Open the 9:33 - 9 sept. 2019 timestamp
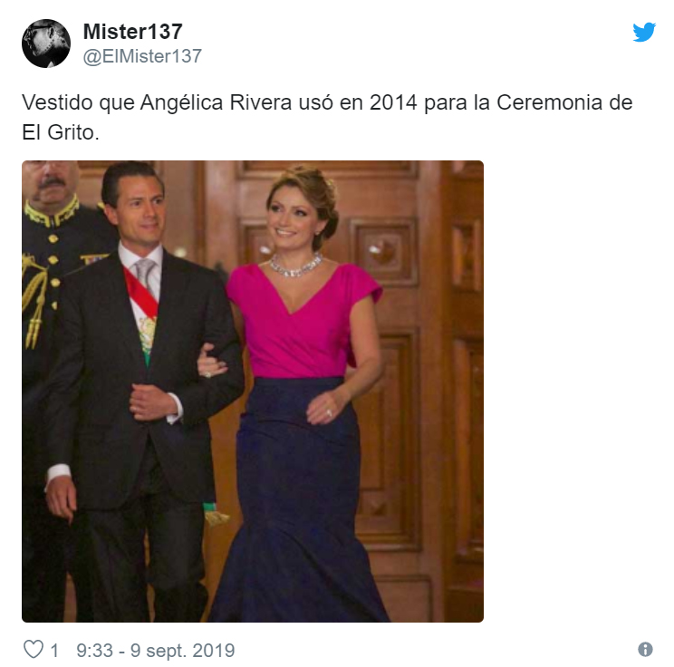This screenshot has height=667, width=674. [x=156, y=650]
